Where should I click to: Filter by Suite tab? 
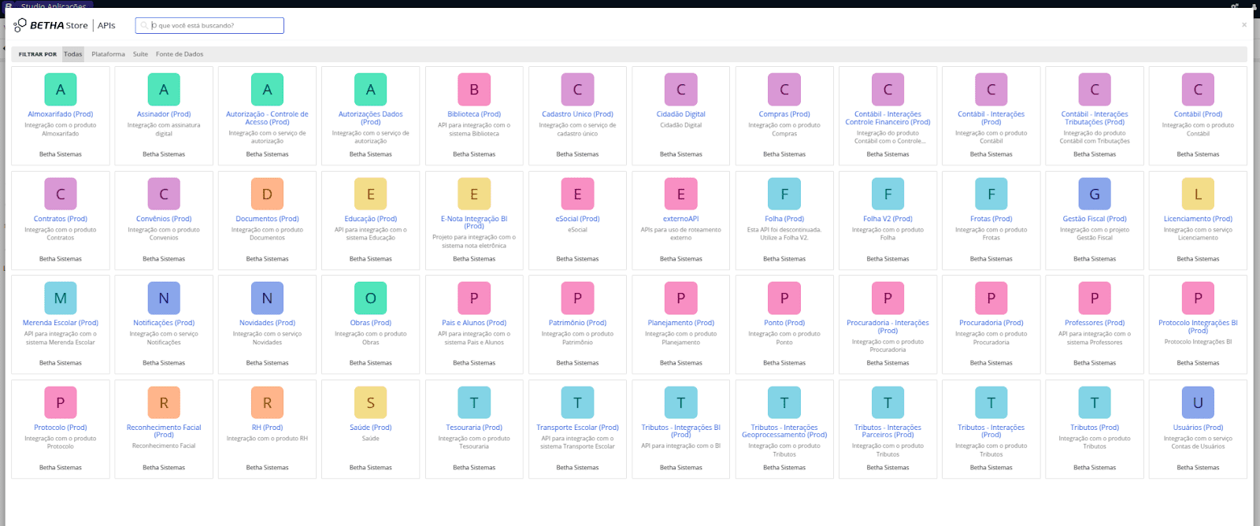140,54
